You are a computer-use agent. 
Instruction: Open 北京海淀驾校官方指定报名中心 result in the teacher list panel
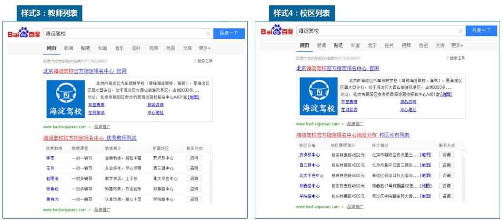85,71
